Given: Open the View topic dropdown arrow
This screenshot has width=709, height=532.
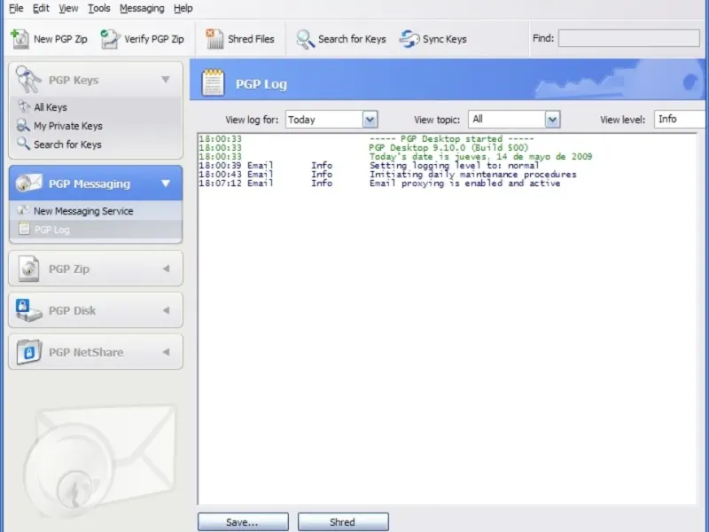Looking at the screenshot, I should [x=552, y=120].
